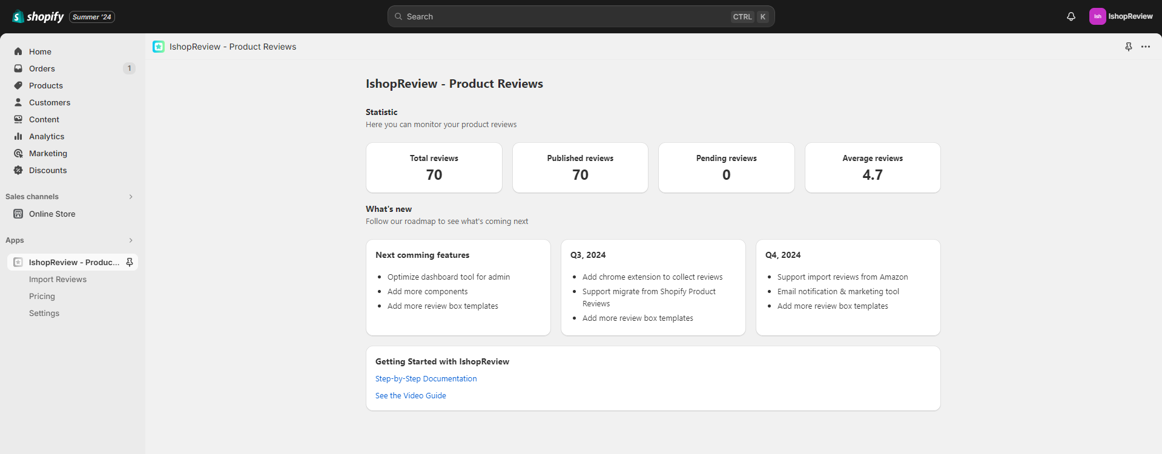1162x454 pixels.
Task: Click the Online Store storefront icon
Action: click(18, 214)
